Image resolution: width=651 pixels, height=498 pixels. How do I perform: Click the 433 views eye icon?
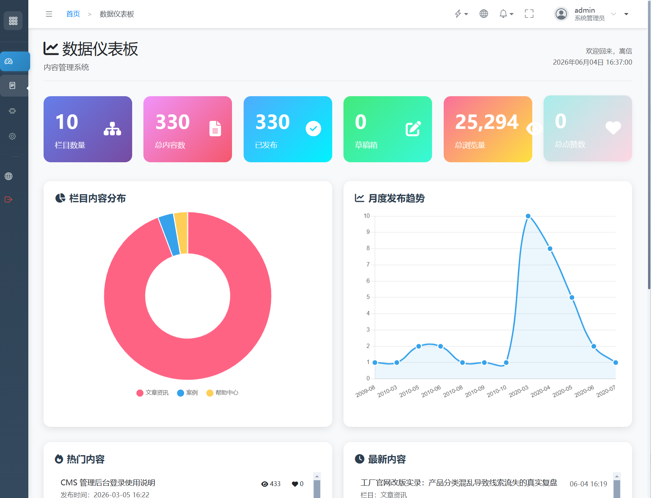(265, 484)
